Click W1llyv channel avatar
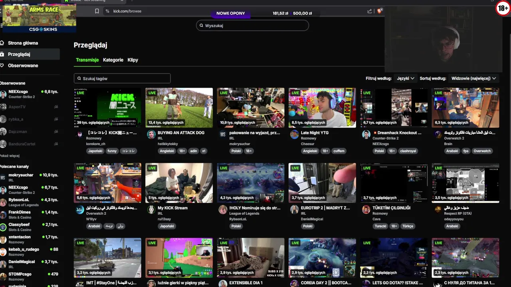The width and height of the screenshot is (511, 287). click(79, 210)
